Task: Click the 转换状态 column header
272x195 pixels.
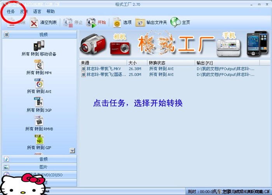Action: 171,63
